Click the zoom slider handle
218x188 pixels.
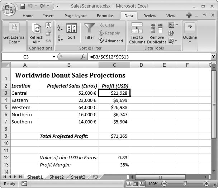point(185,184)
